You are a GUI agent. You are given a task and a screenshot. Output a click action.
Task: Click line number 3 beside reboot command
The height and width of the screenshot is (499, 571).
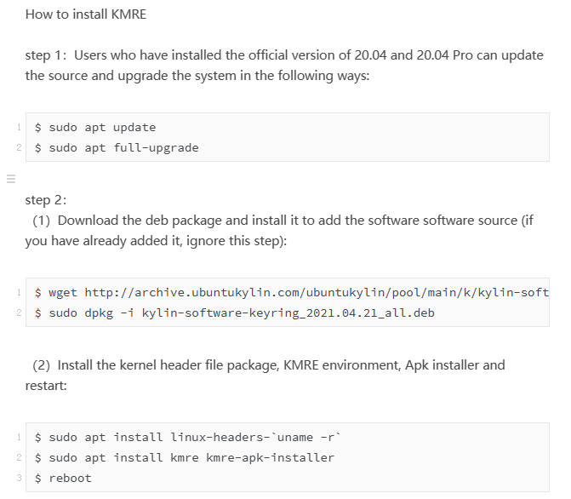click(19, 478)
